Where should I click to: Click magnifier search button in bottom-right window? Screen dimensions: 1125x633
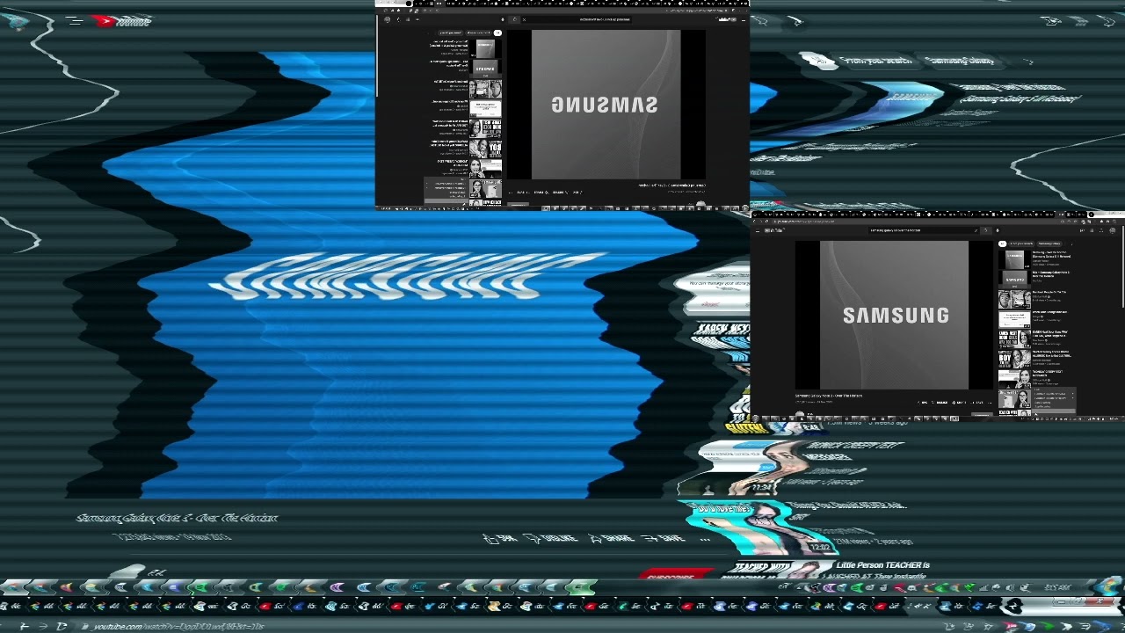pyautogui.click(x=986, y=230)
